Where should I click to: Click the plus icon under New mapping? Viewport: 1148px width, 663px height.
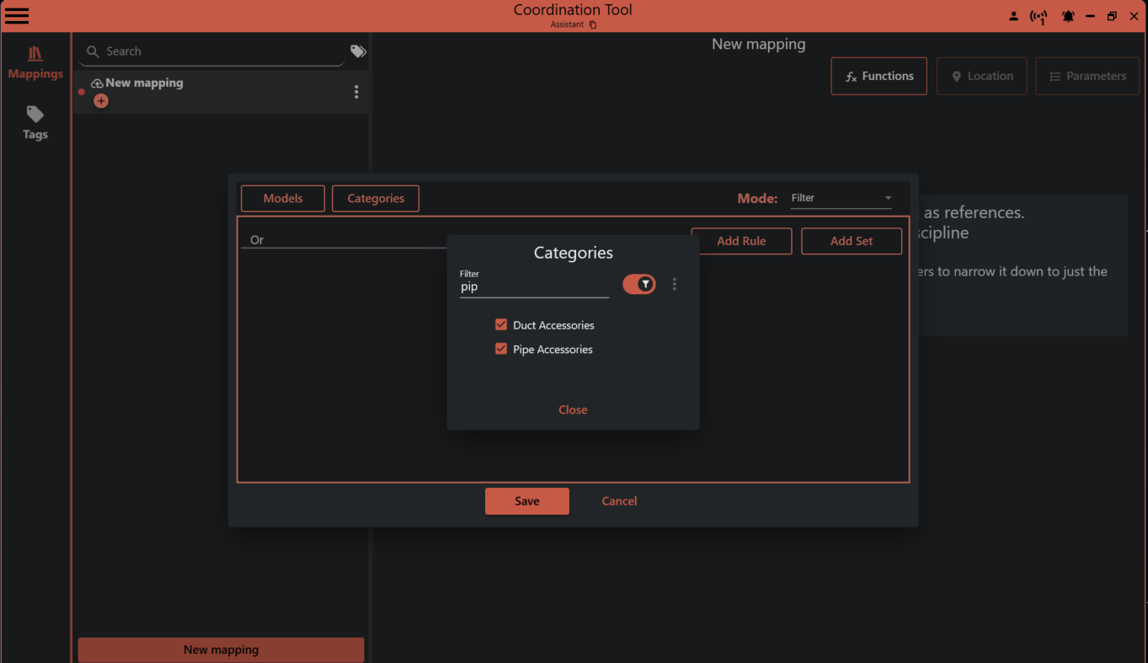[101, 100]
